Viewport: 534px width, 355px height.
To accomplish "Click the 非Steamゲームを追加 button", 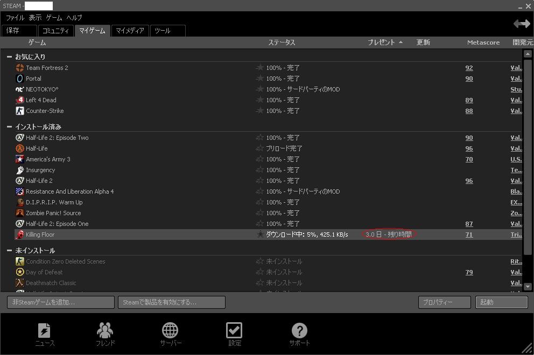I will pos(61,302).
